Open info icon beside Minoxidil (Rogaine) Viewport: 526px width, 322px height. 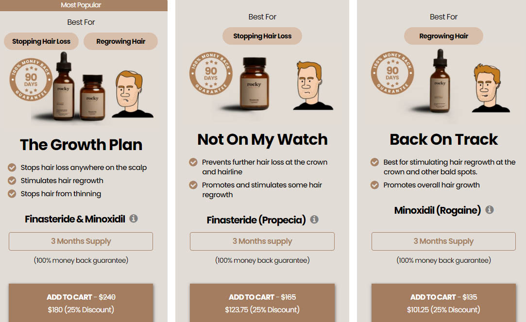(x=490, y=210)
